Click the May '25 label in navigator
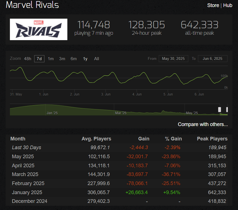 tap(192, 113)
